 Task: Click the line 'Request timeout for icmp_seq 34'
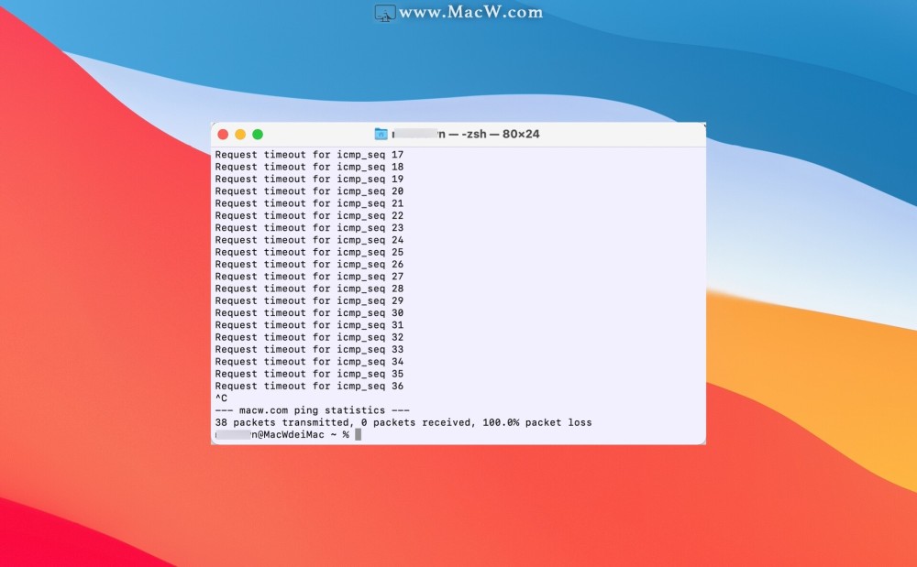(x=309, y=362)
